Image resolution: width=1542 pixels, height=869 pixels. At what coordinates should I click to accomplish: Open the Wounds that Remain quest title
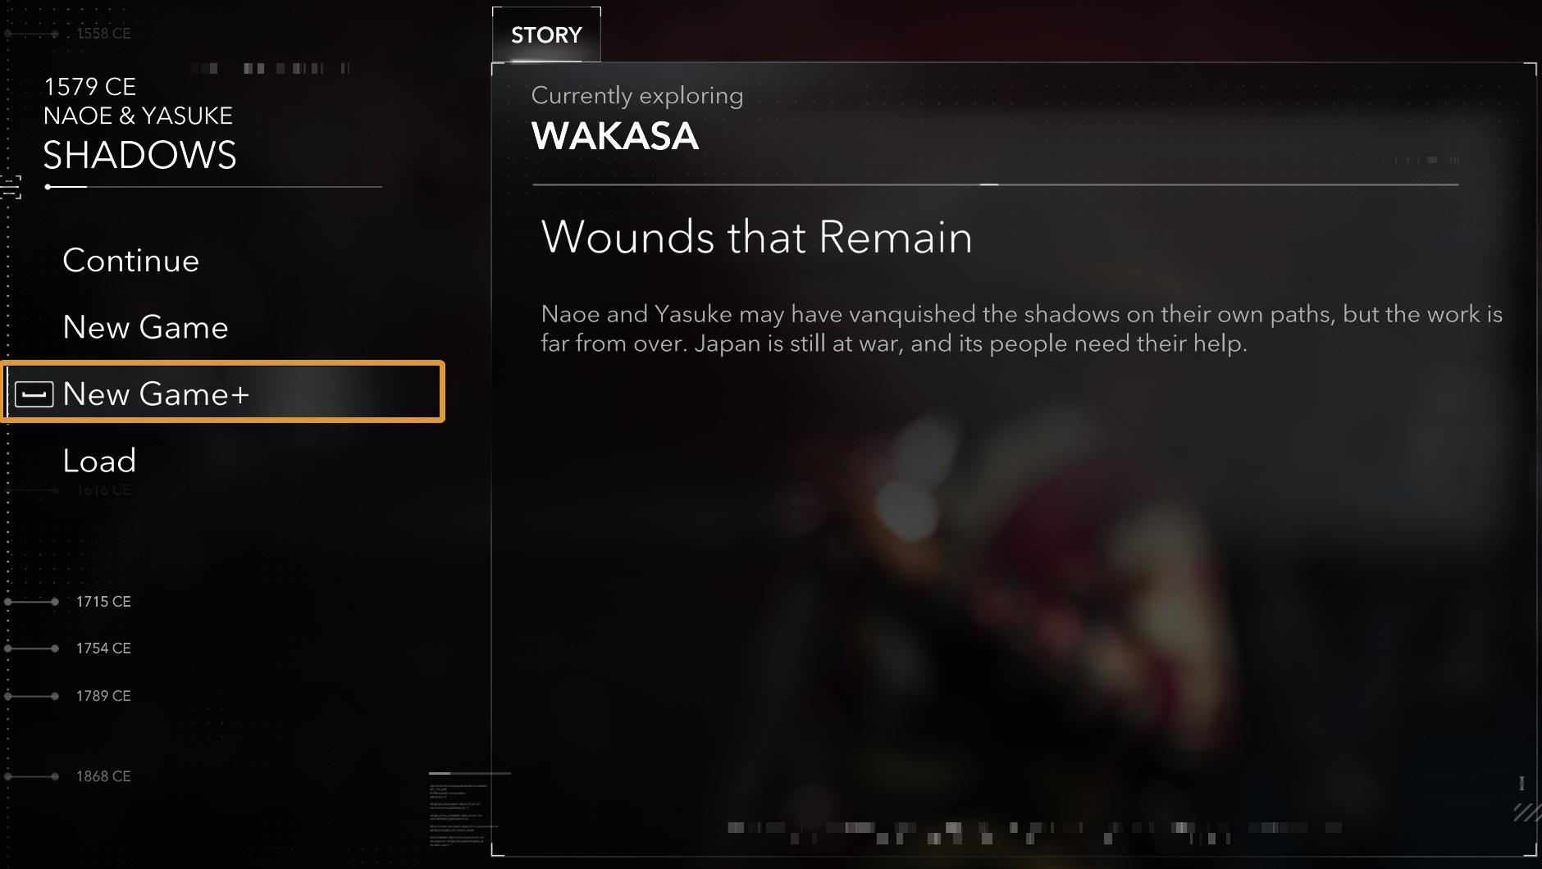tap(756, 237)
